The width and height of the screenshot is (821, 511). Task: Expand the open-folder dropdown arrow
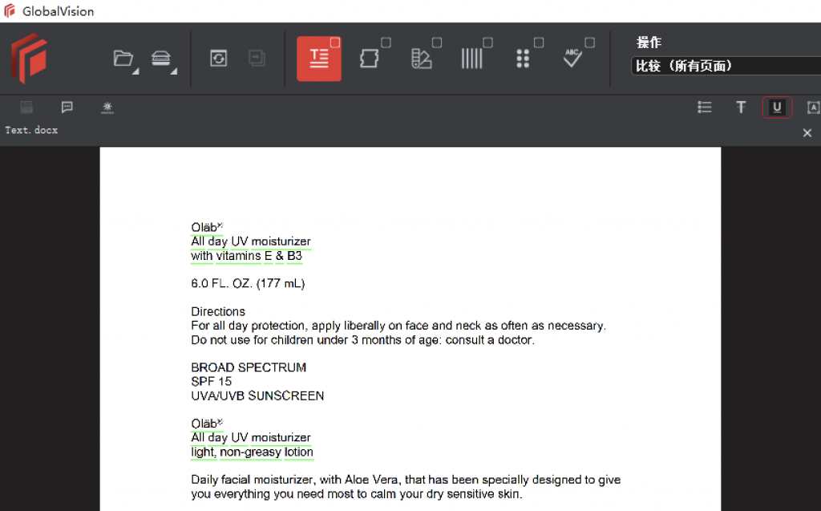(135, 71)
